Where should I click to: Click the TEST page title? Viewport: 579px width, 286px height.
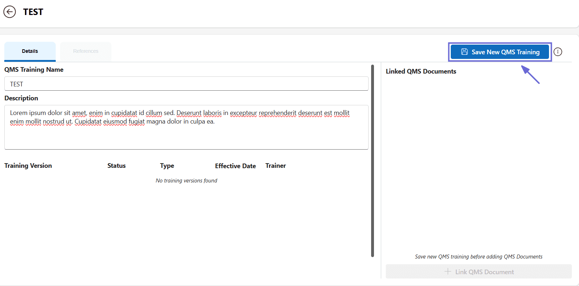(33, 12)
